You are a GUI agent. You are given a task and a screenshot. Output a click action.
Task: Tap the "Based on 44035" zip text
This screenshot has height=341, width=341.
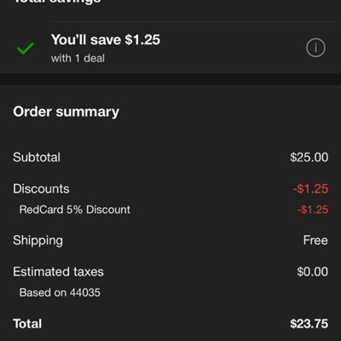pyautogui.click(x=60, y=292)
